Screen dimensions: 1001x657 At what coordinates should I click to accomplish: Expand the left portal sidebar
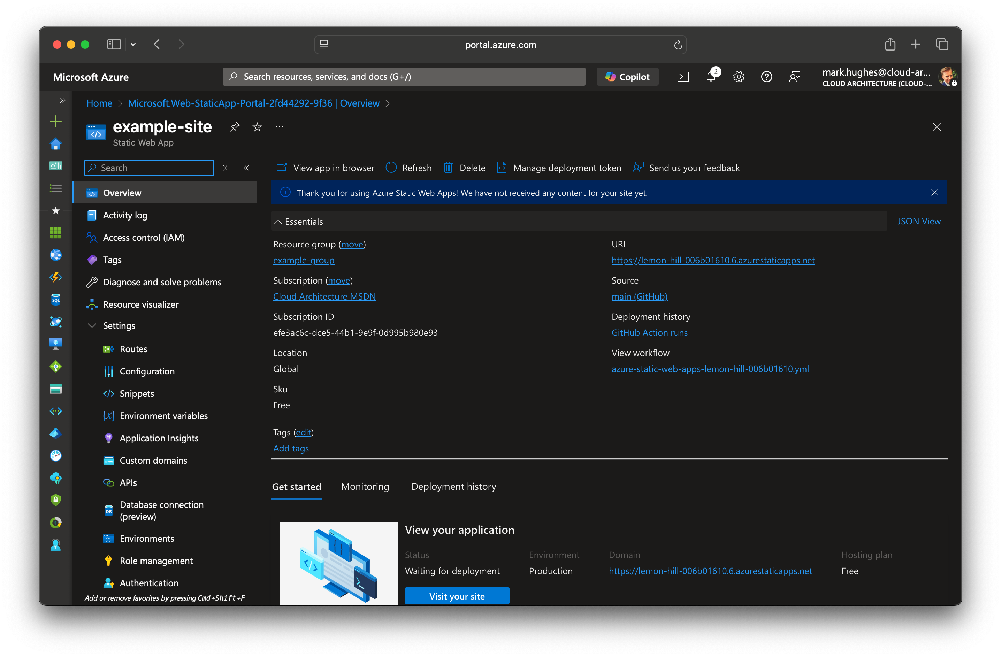(x=63, y=100)
